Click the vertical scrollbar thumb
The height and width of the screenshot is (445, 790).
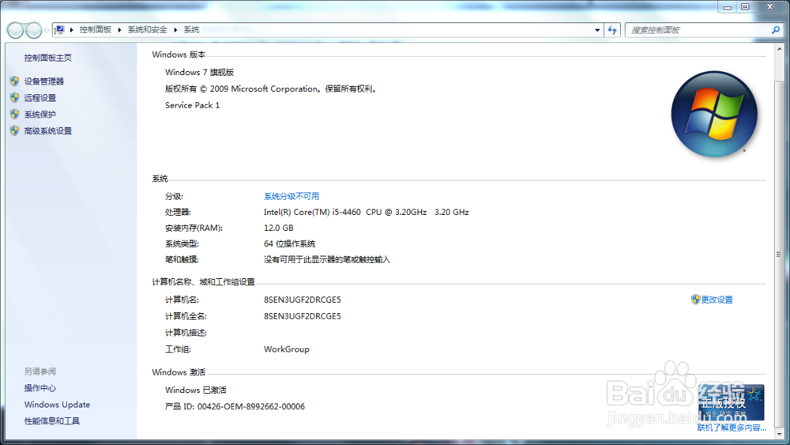coord(780,255)
